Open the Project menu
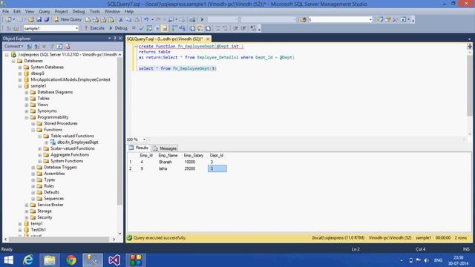 (x=61, y=12)
